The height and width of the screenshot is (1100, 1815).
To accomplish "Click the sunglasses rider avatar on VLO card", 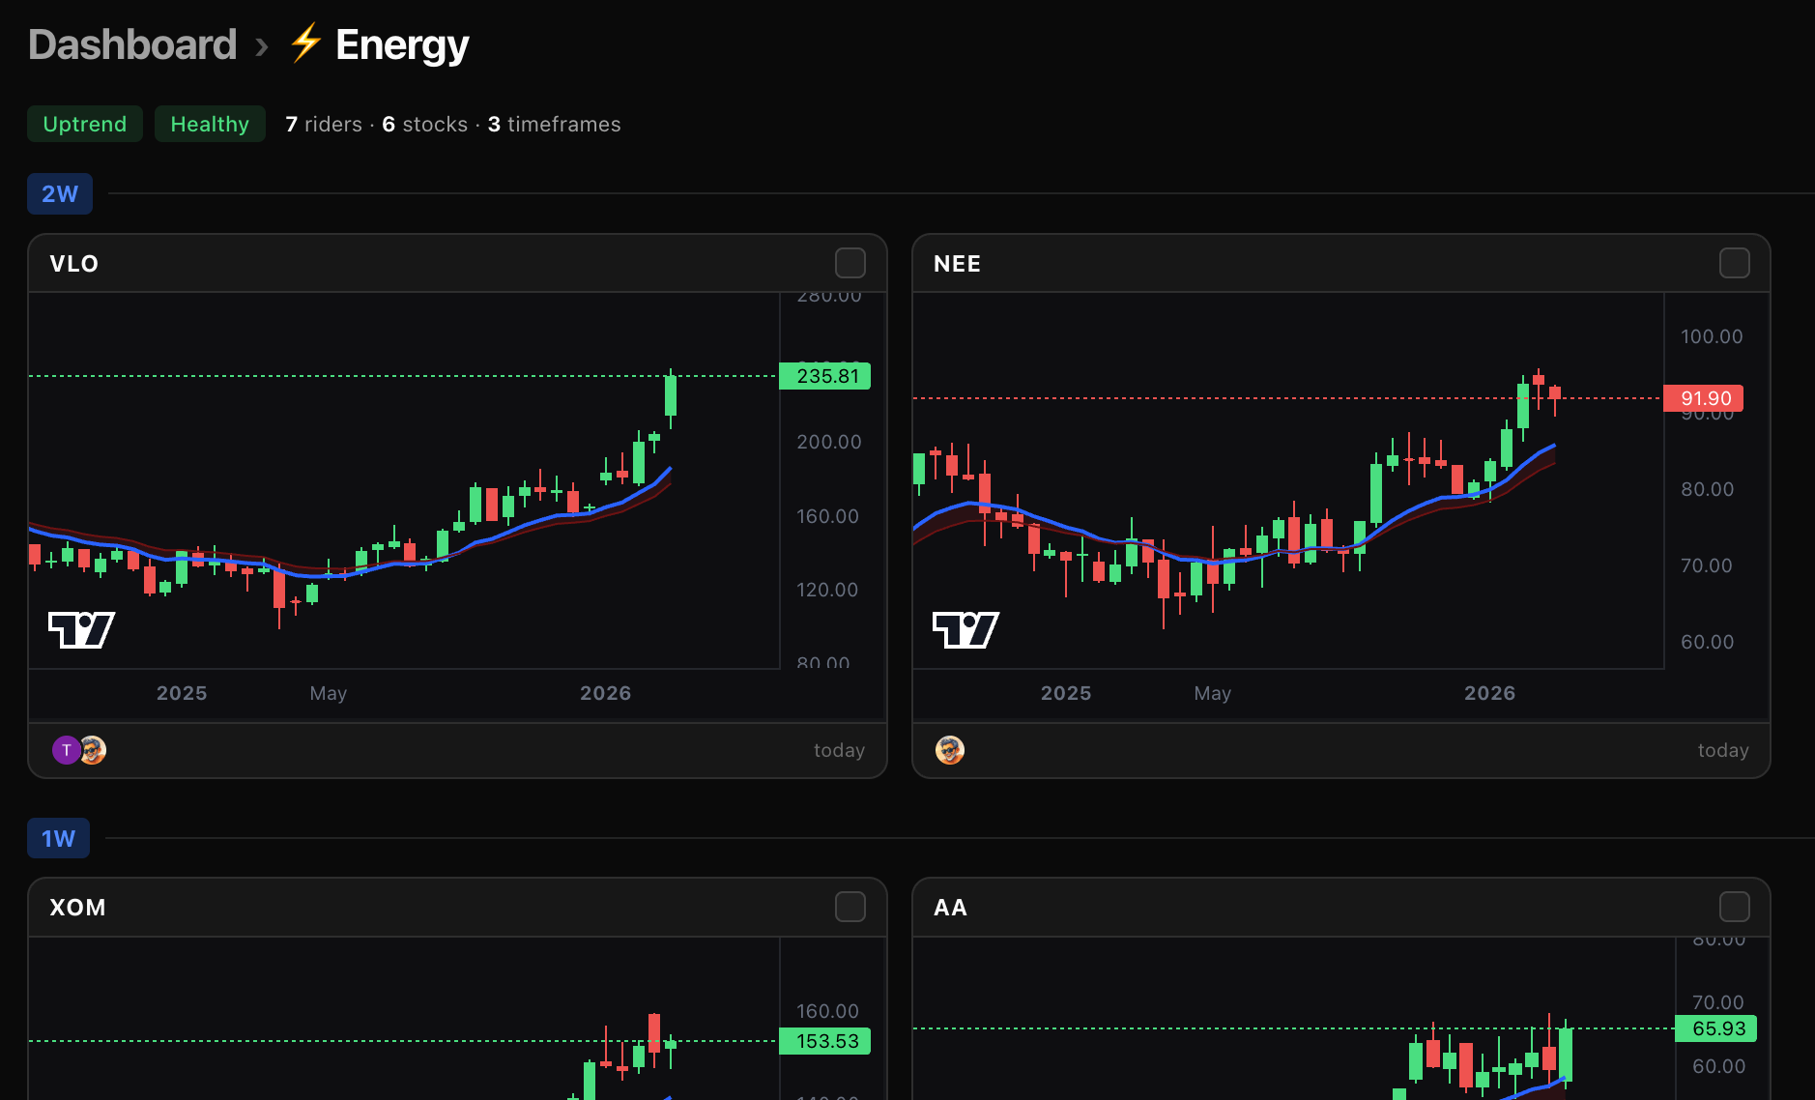I will click(92, 749).
